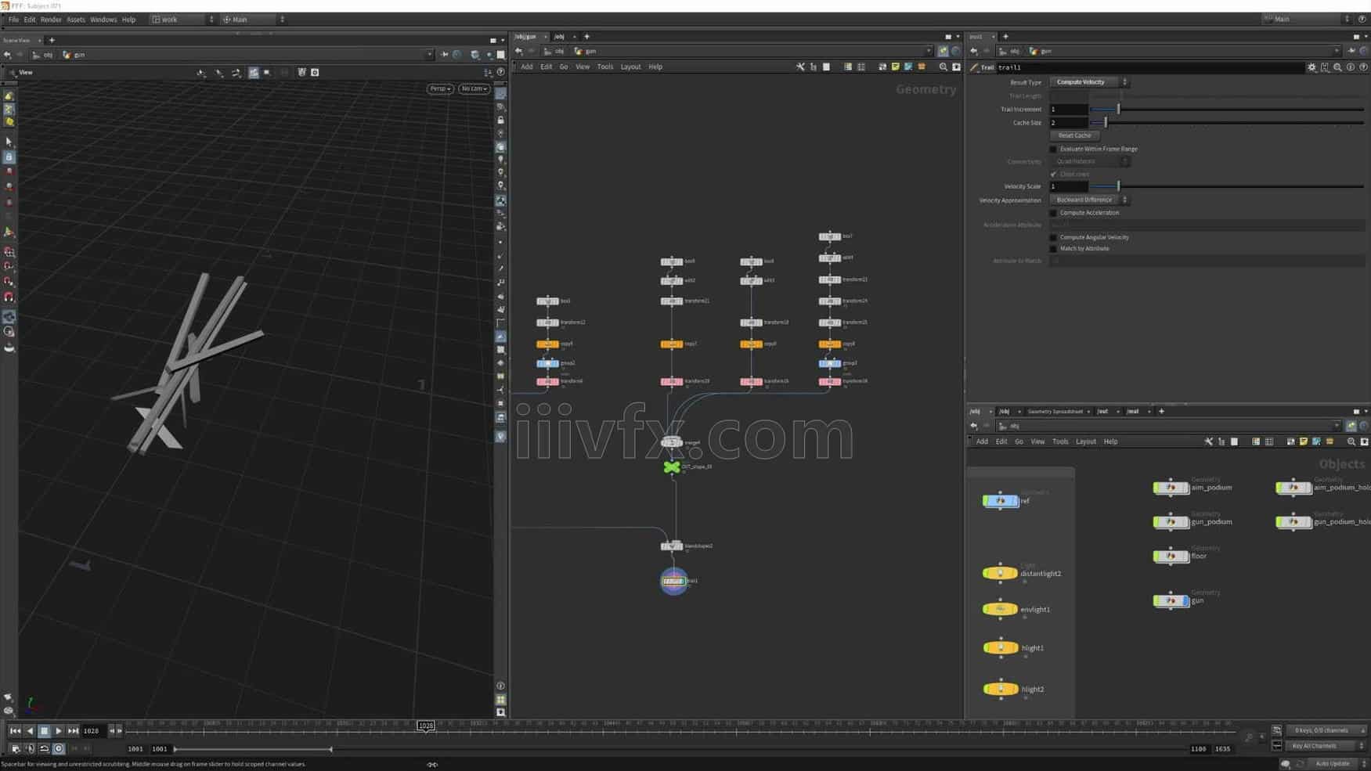The height and width of the screenshot is (771, 1371).
Task: Open the Assets menu in the main menu bar
Action: point(76,20)
